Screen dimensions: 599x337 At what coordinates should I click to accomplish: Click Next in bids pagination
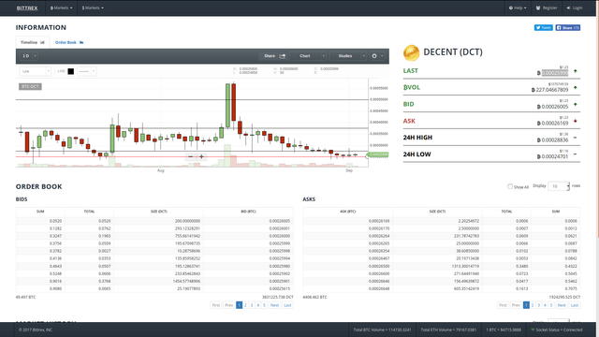point(274,305)
